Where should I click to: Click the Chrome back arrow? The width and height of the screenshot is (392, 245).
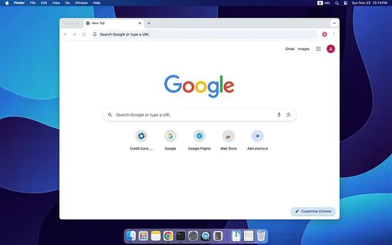[66, 34]
